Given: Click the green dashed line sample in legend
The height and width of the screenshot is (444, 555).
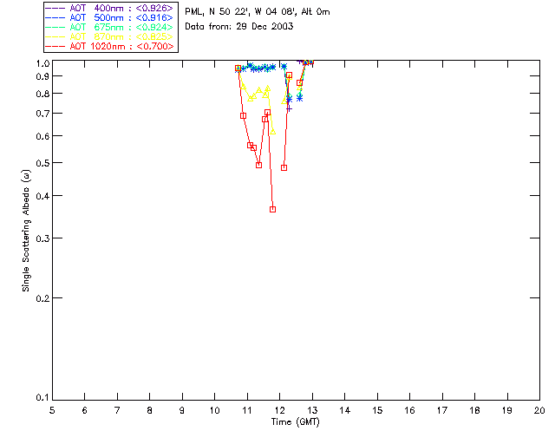Looking at the screenshot, I should pyautogui.click(x=55, y=27).
